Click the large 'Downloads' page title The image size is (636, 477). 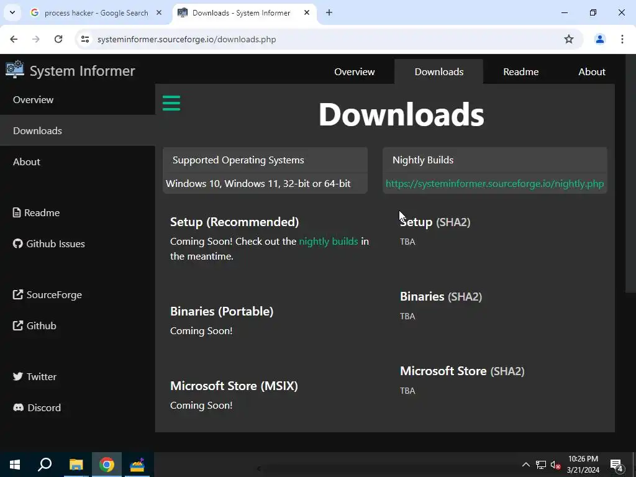tap(401, 114)
